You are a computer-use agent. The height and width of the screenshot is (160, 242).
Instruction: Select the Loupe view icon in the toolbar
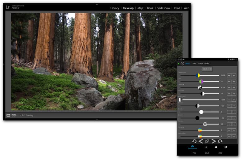[8, 115]
